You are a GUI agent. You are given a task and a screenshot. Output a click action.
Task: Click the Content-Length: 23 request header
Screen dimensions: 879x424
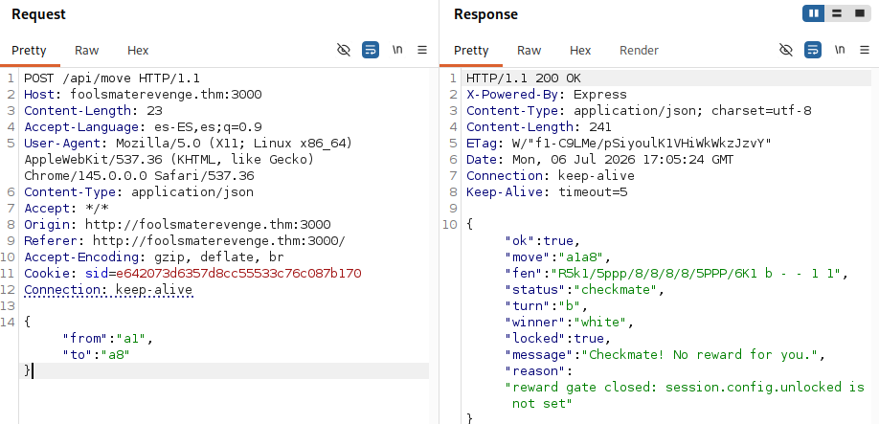pos(93,110)
